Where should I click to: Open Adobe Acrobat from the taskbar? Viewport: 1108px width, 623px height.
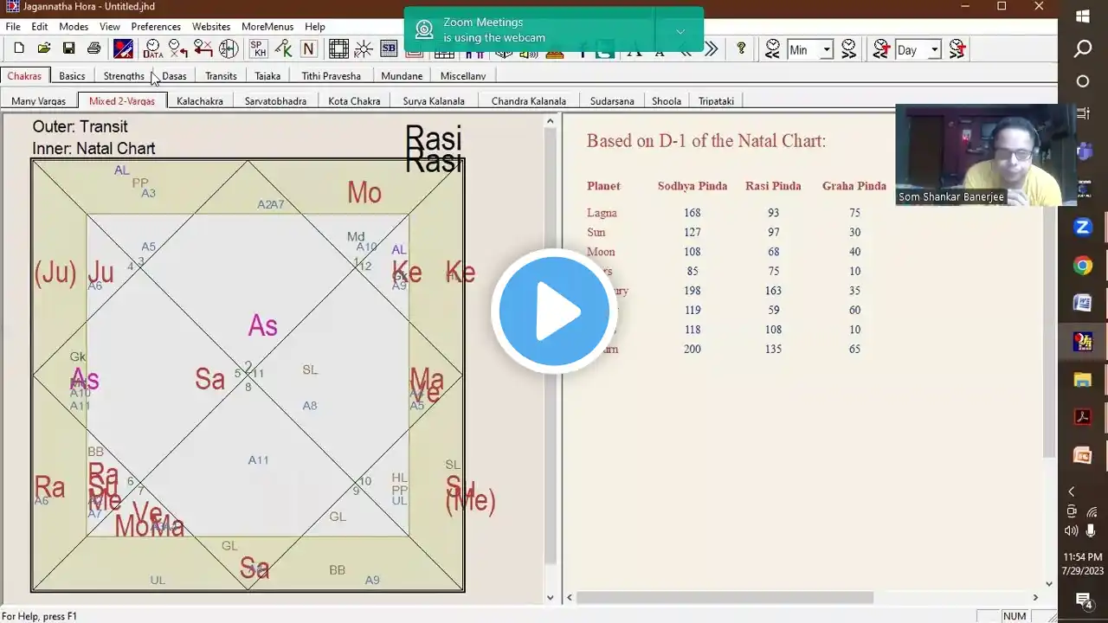[x=1082, y=417]
